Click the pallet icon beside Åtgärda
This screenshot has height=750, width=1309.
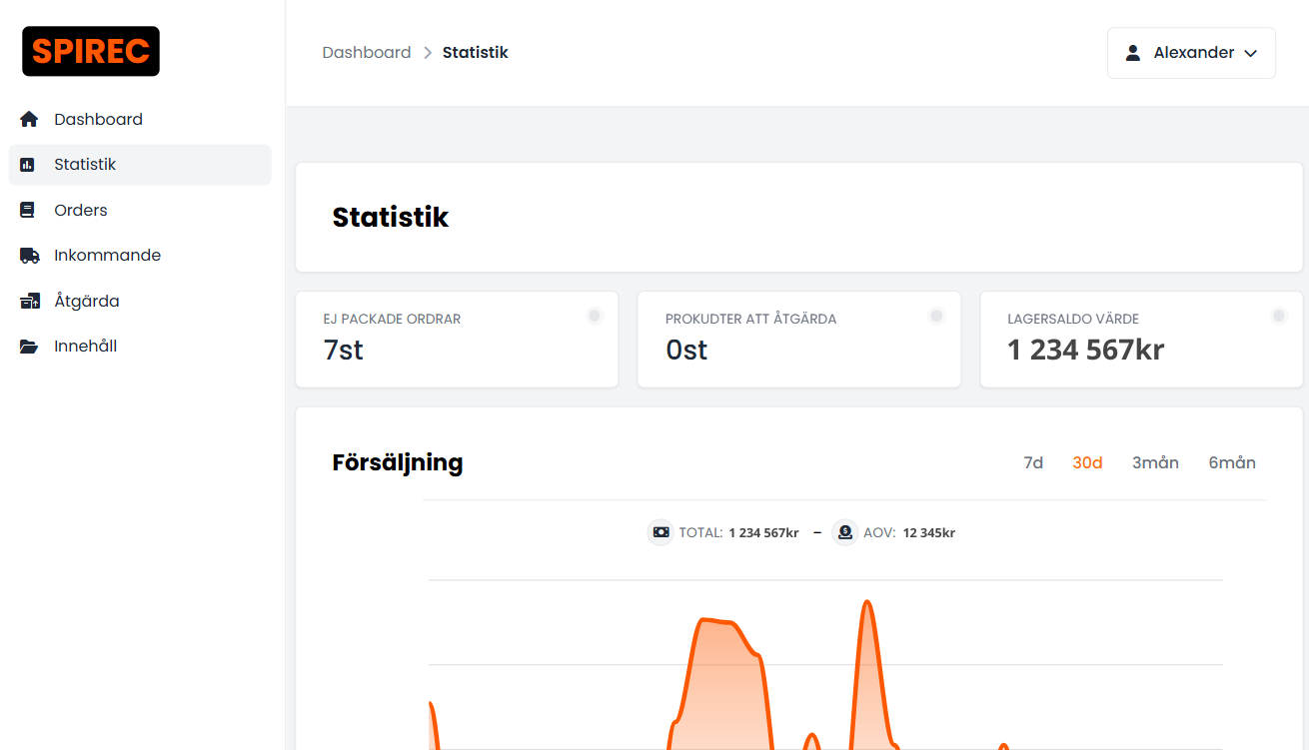point(30,301)
